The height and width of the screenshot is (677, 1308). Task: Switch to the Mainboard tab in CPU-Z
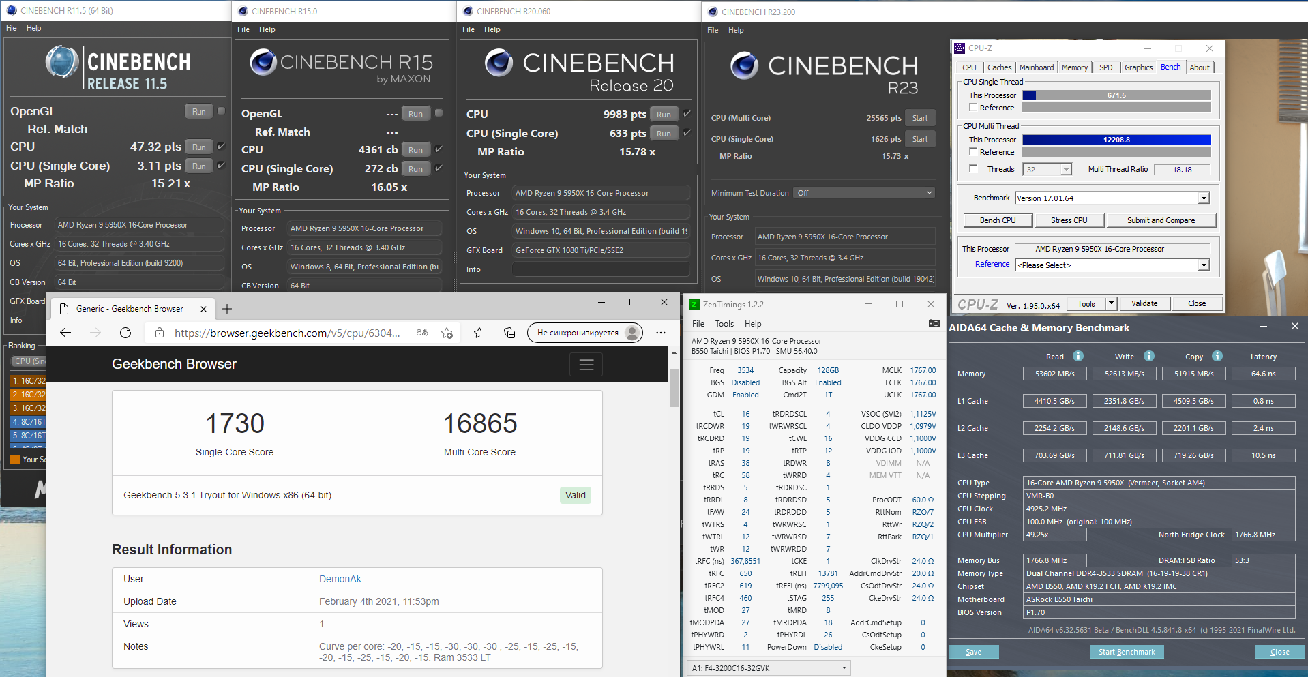(x=1037, y=67)
